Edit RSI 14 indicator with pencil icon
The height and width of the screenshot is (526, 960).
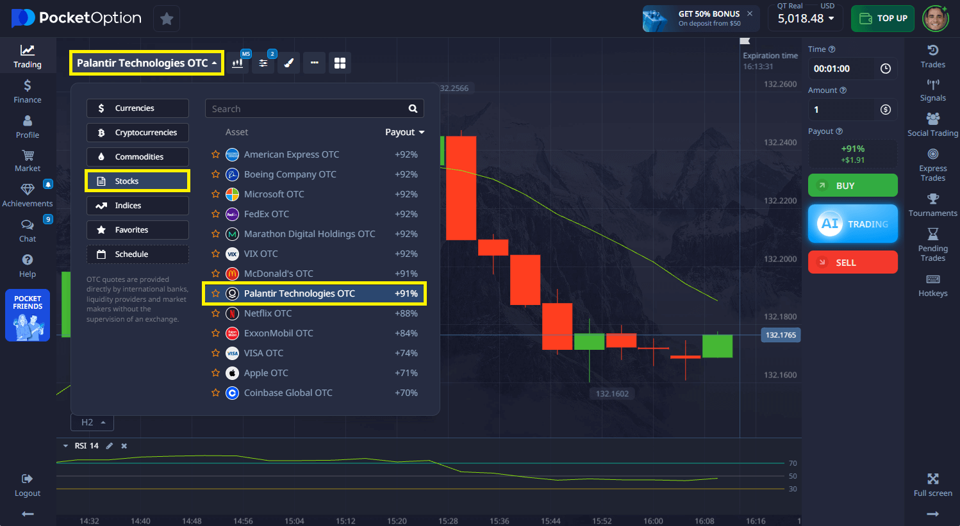click(x=110, y=446)
